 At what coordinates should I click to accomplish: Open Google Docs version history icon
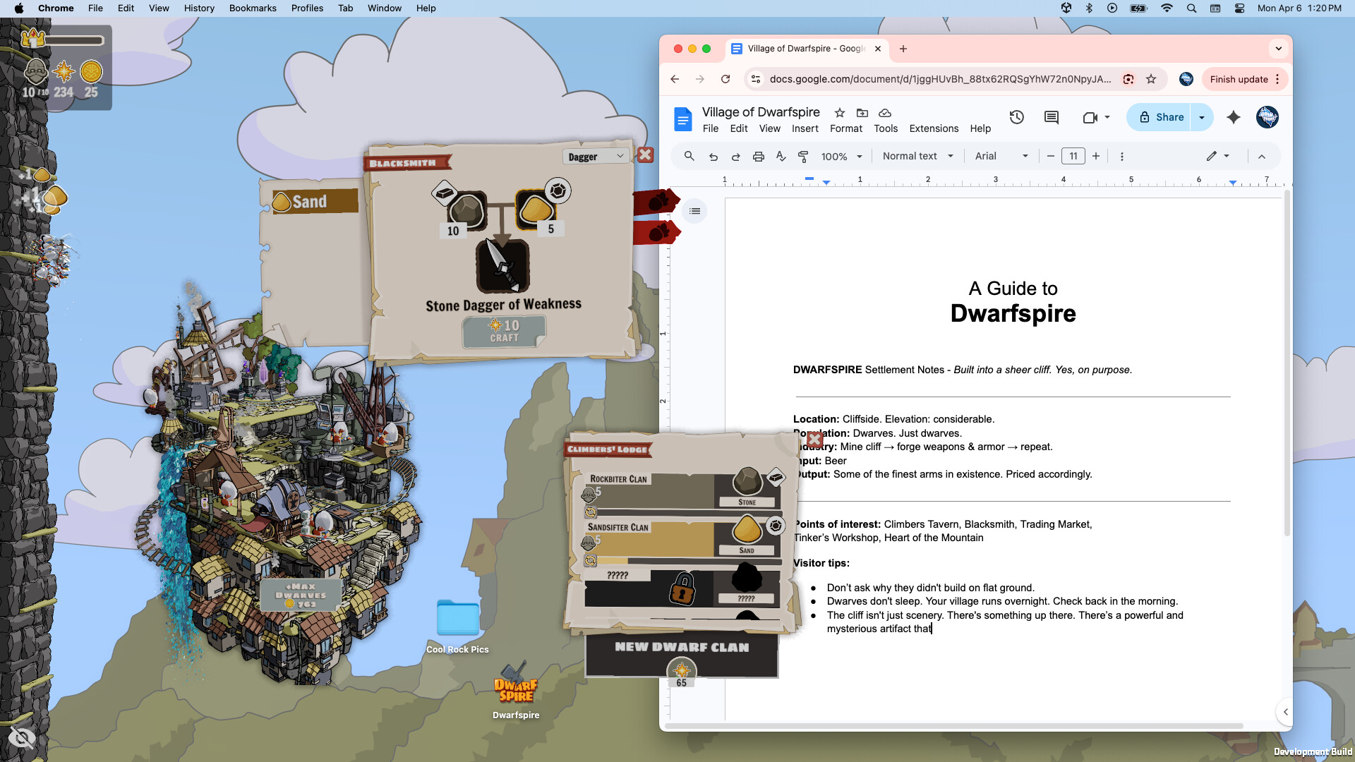coord(1016,117)
